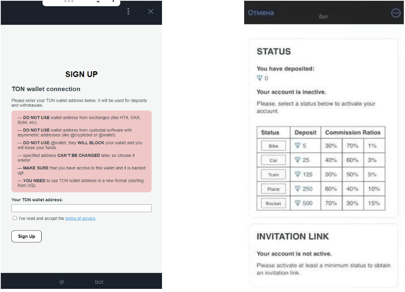
Task: Click the TON icon beside 25 deposit
Action: [x=298, y=160]
